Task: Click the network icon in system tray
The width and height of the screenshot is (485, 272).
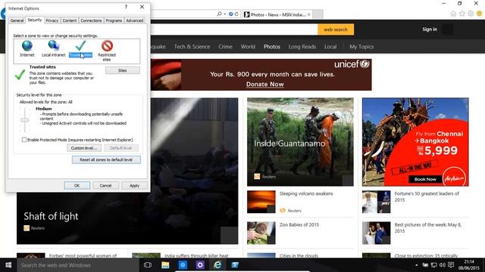Action: (x=434, y=265)
